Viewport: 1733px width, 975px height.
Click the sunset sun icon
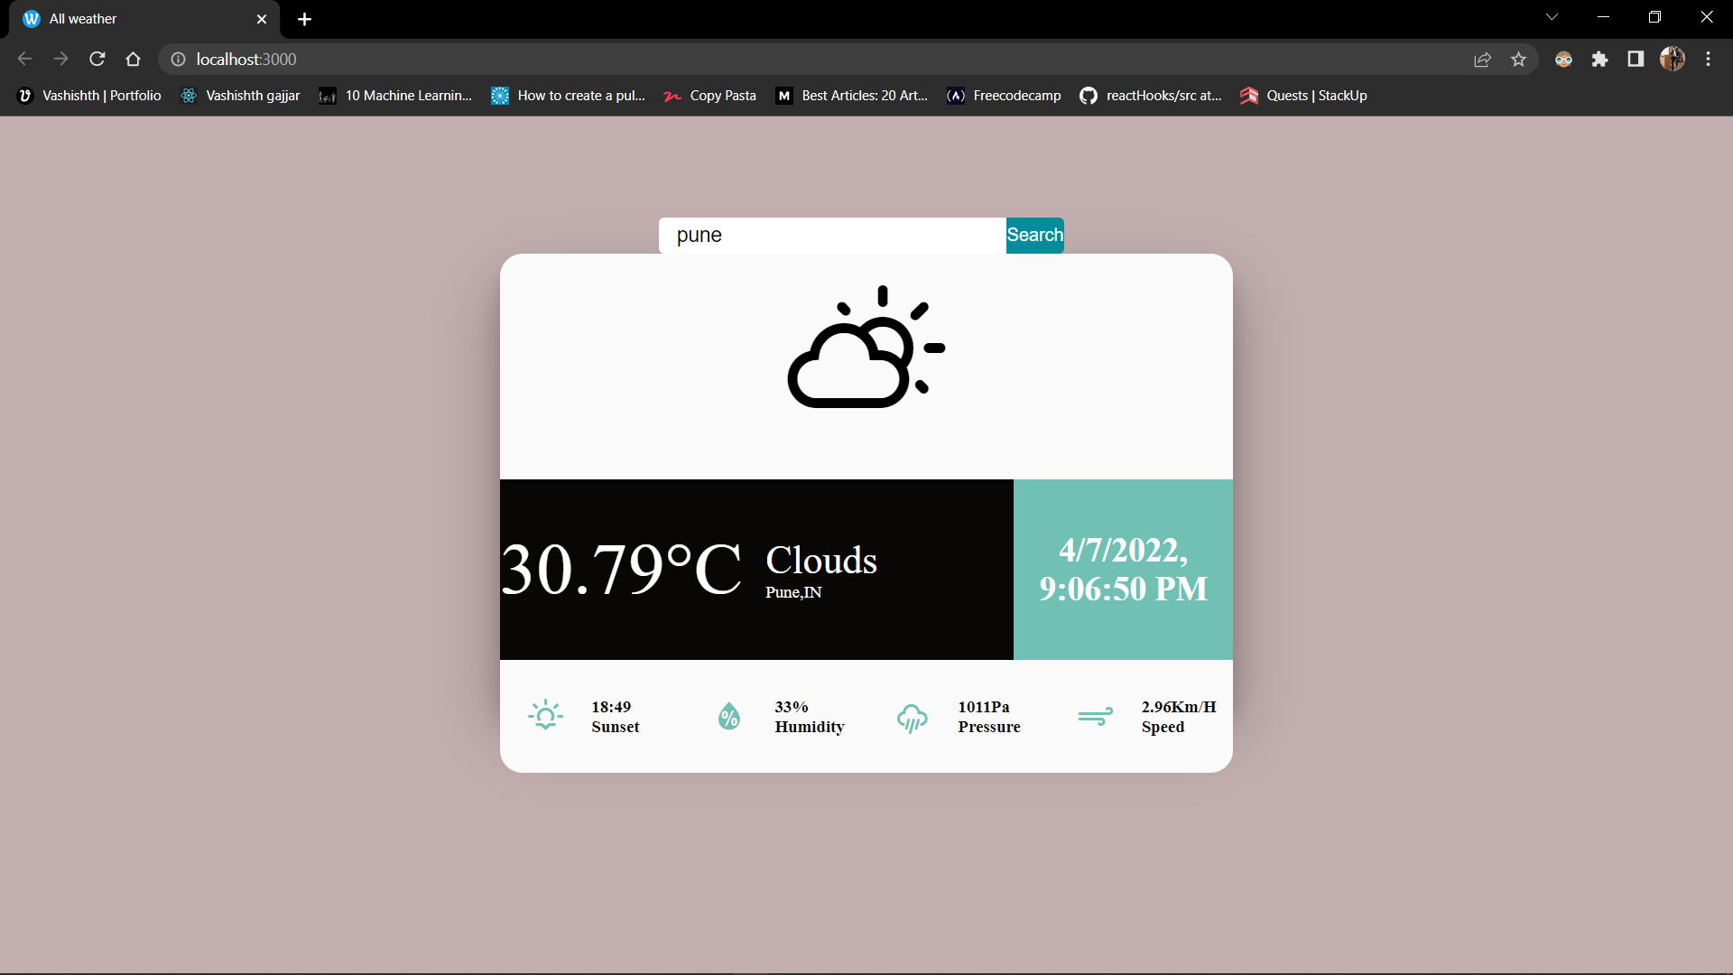[545, 716]
